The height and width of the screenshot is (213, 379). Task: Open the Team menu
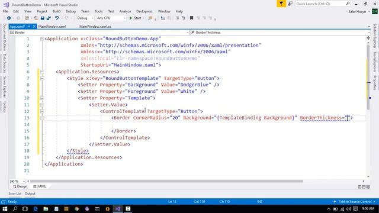point(85,11)
